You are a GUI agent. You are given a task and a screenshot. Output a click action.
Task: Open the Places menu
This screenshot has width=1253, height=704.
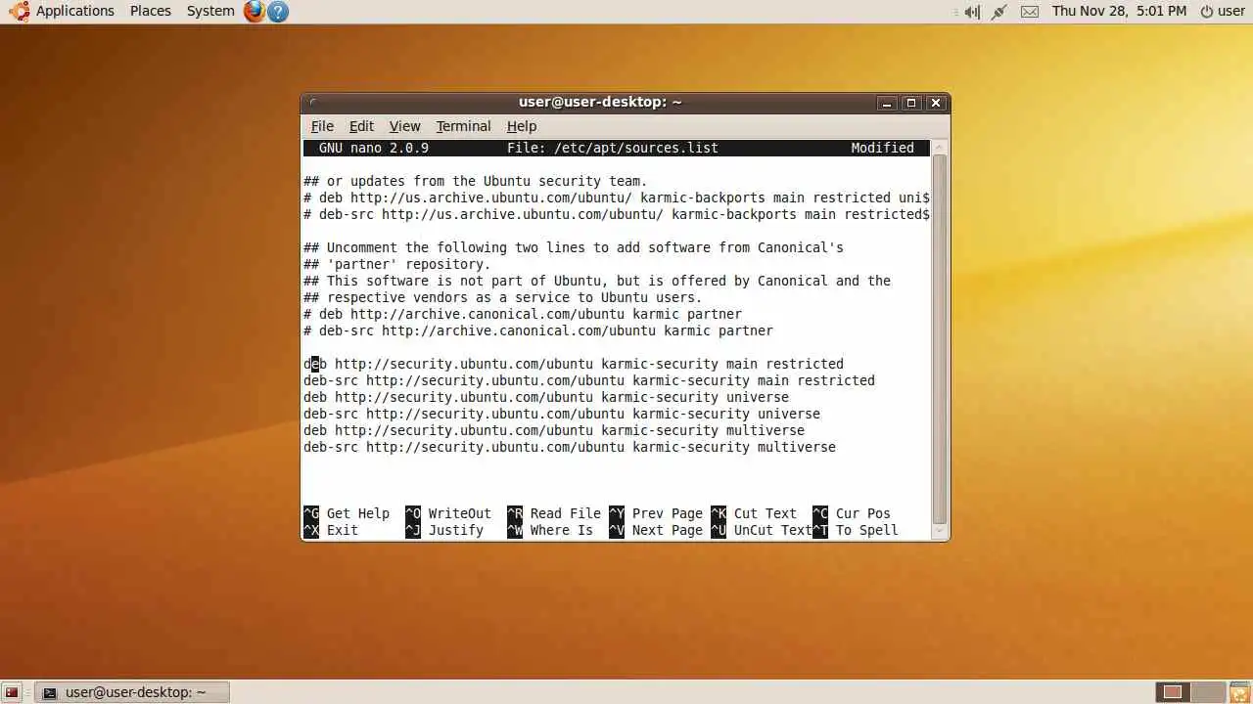tap(150, 11)
